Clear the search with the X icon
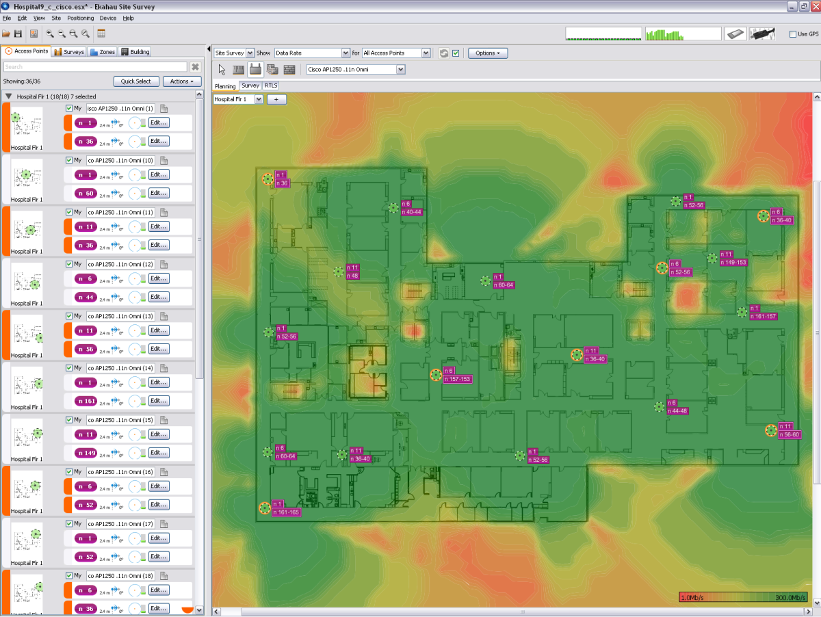Screen dimensions: 821x617 [195, 67]
